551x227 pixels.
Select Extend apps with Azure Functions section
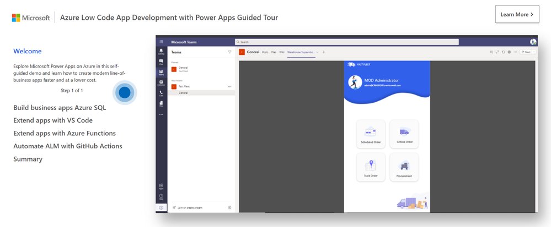(65, 134)
